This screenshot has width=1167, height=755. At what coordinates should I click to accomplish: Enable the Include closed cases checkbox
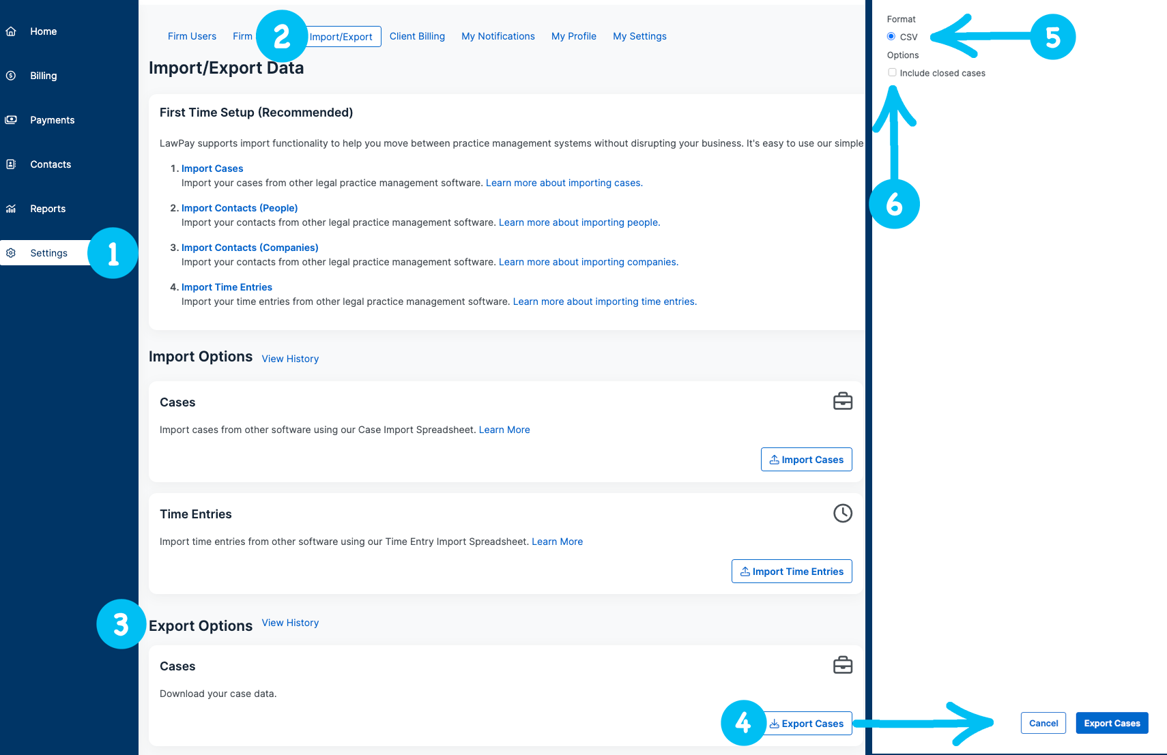click(892, 72)
